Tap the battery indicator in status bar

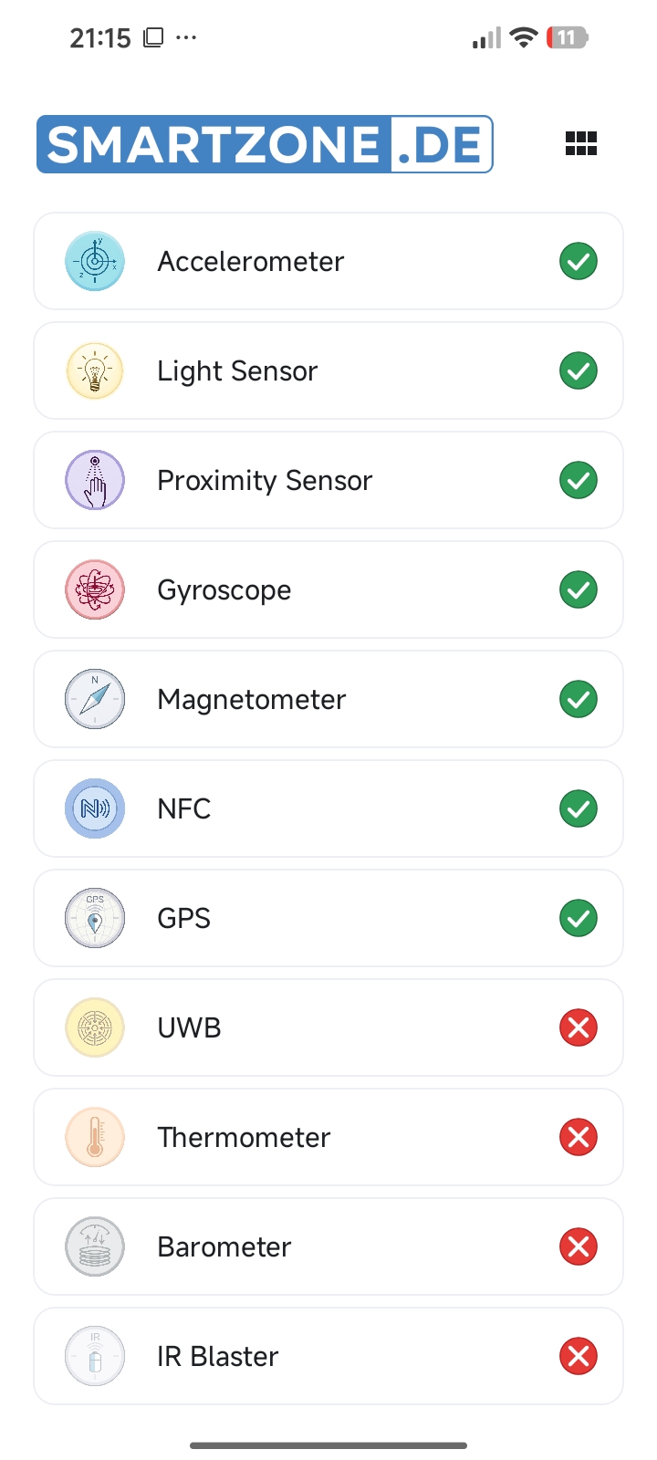click(567, 37)
